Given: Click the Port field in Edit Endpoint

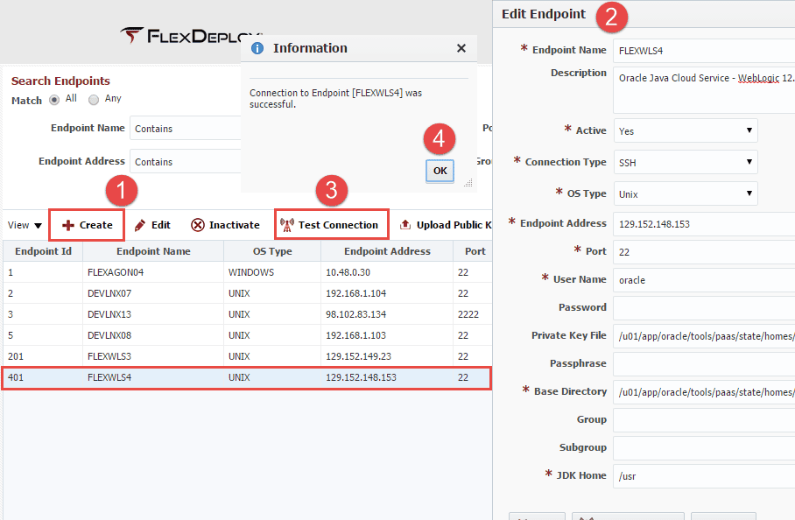Looking at the screenshot, I should coord(704,252).
